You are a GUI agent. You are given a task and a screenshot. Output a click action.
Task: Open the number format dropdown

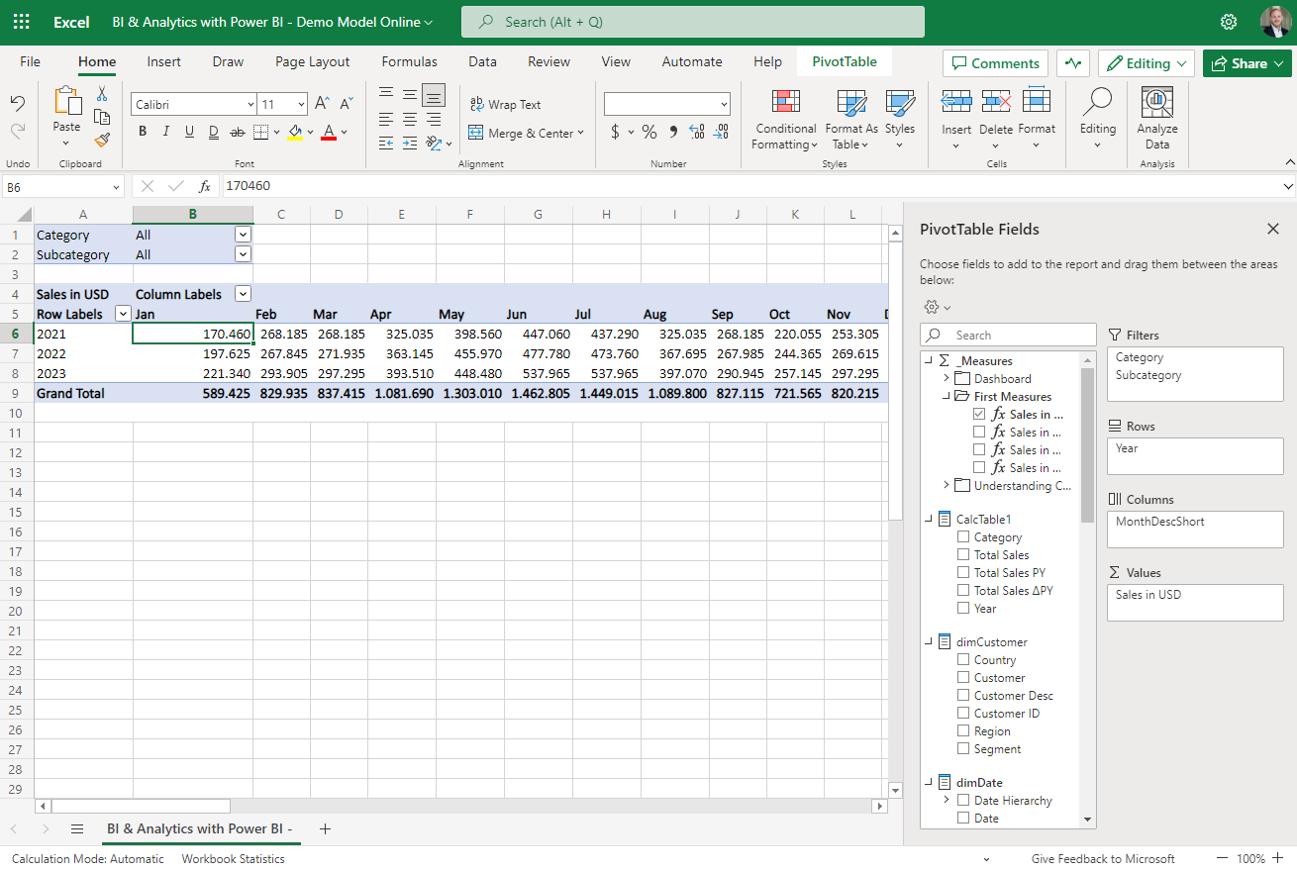725,104
